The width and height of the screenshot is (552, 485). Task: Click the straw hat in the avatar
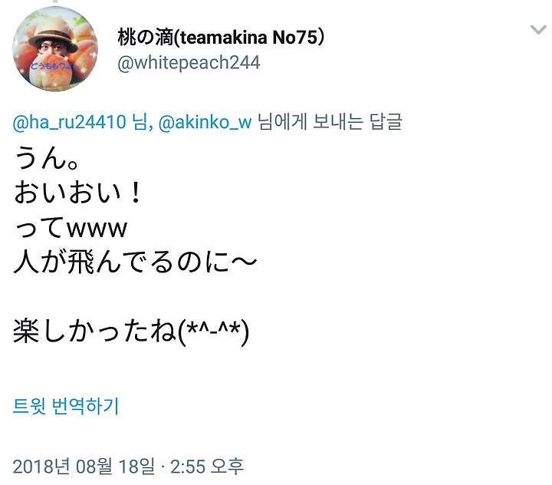point(53,34)
